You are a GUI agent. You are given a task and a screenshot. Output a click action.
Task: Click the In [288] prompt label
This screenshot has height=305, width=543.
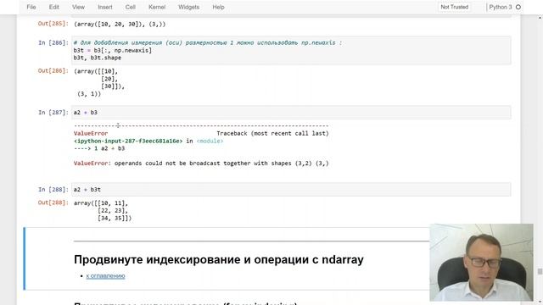click(53, 190)
